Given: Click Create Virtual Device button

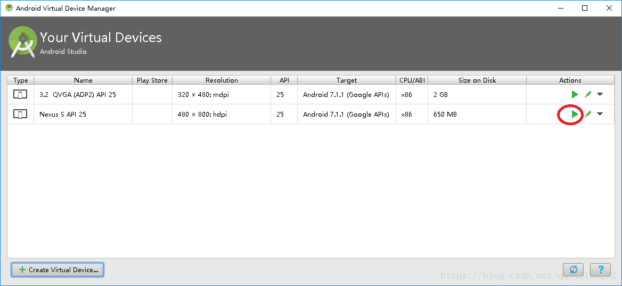Looking at the screenshot, I should coord(58,269).
